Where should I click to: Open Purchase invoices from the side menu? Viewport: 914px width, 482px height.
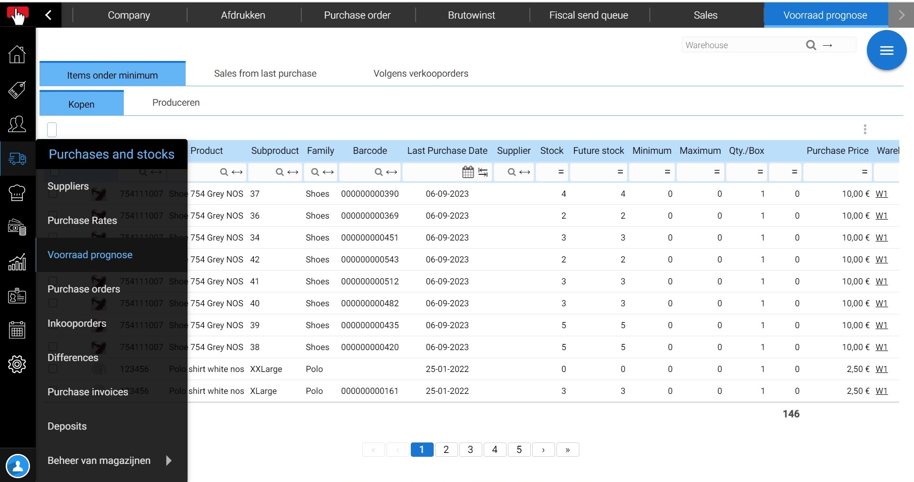[x=88, y=392]
